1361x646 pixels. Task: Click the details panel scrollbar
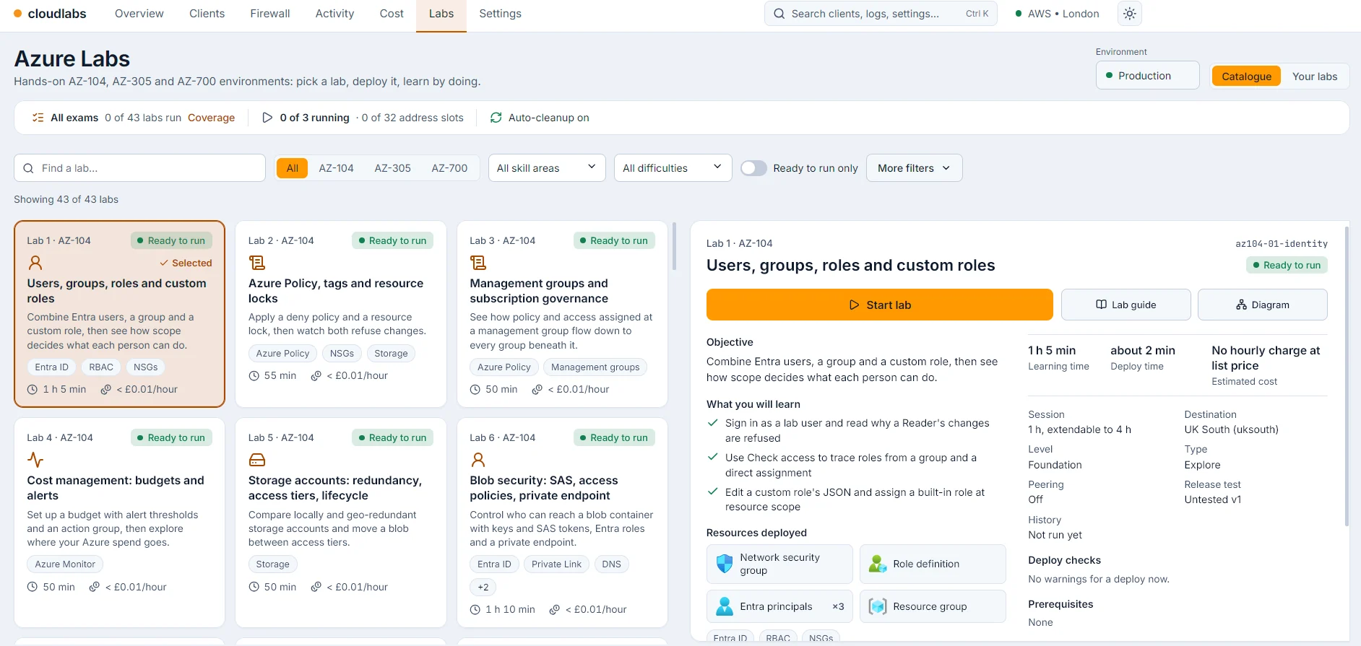tap(1346, 375)
